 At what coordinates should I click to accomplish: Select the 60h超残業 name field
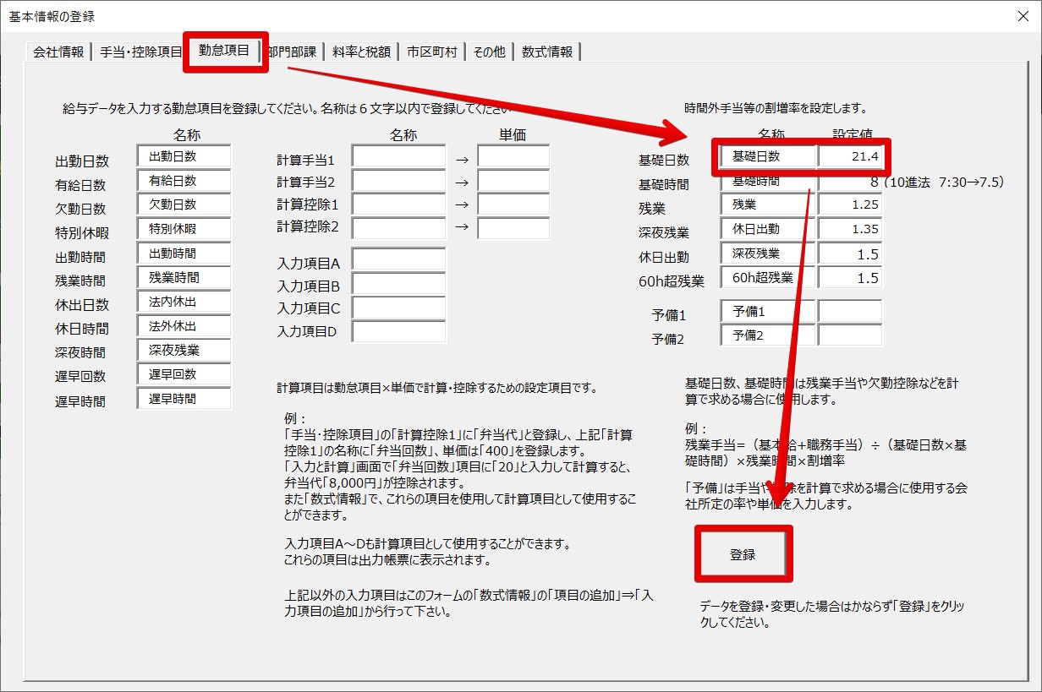pyautogui.click(x=768, y=278)
